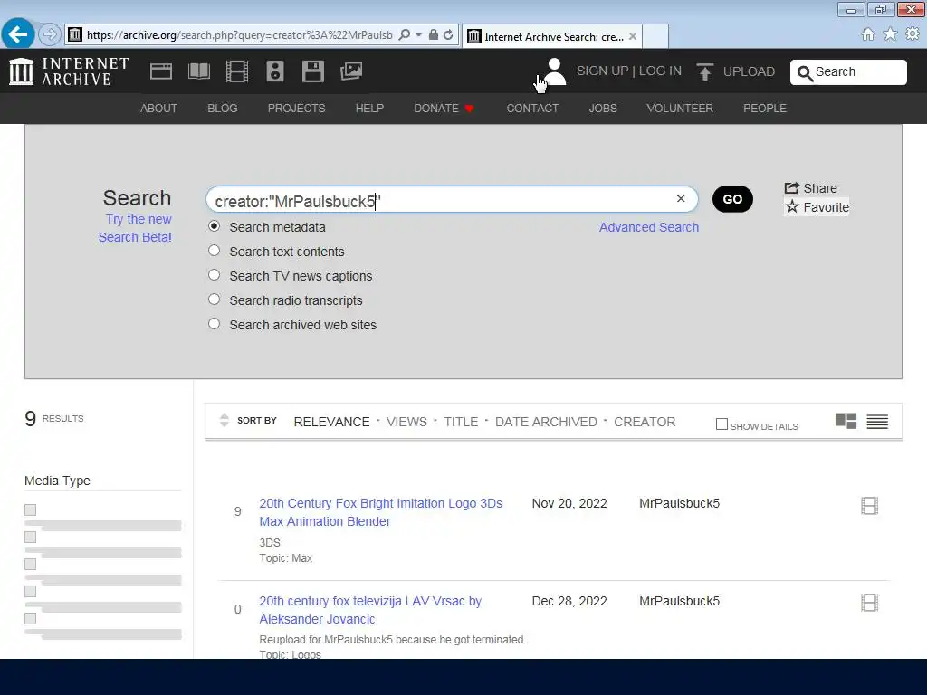Screen dimensions: 927x695
Task: Sort results by RELEVANCE
Action: point(331,422)
